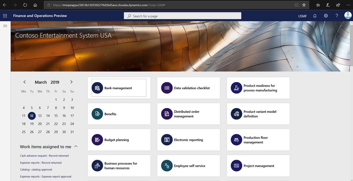Open Electronic reporting tile label
The image size is (353, 181).
188,140
